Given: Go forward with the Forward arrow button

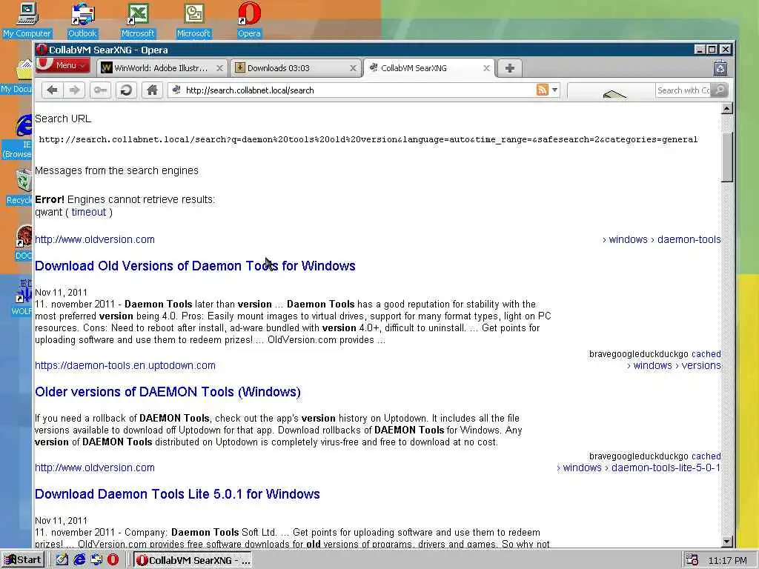Looking at the screenshot, I should pos(74,90).
